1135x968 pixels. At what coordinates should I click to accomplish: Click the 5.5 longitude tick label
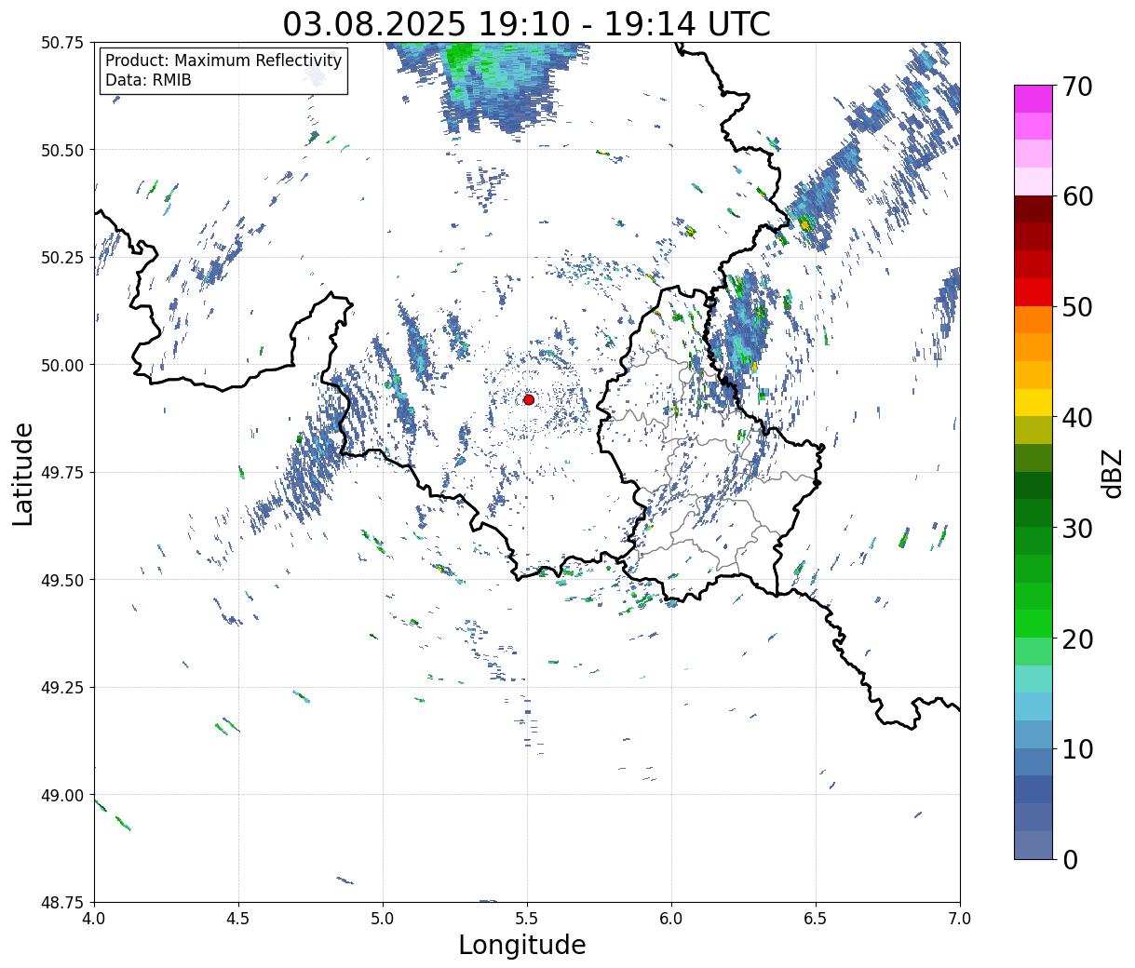pyautogui.click(x=527, y=919)
